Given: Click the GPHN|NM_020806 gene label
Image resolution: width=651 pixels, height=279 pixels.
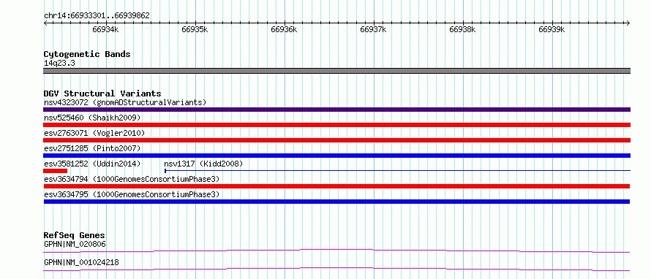Looking at the screenshot, I should pos(75,244).
